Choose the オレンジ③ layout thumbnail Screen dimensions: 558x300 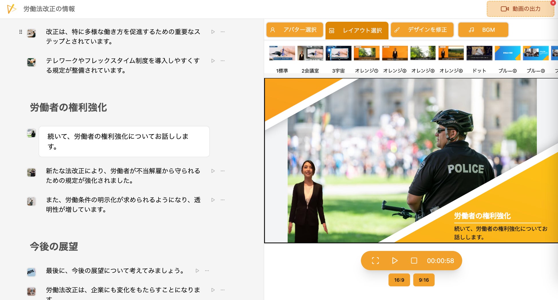[423, 53]
